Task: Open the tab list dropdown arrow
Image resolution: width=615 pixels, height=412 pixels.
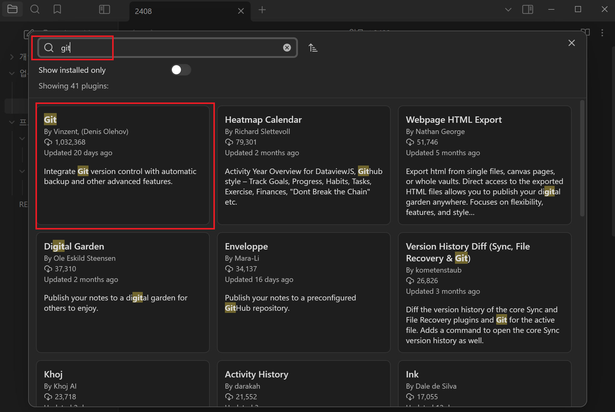Action: (x=508, y=10)
